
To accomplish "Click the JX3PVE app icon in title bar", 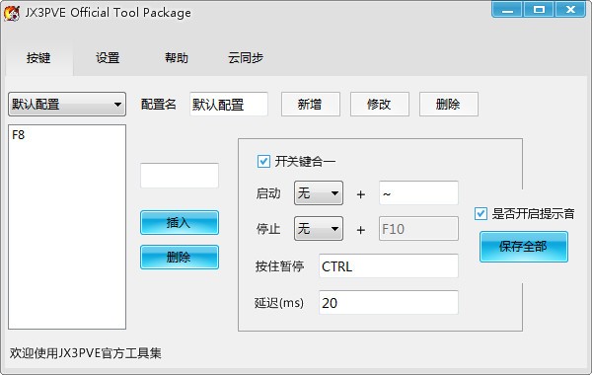I will pos(12,13).
